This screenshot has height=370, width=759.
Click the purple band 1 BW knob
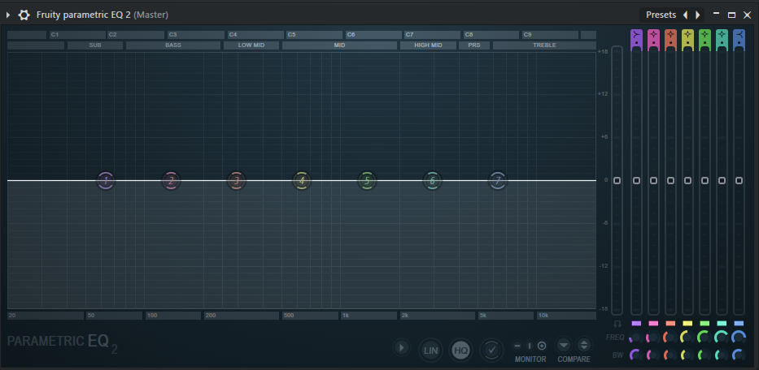[635, 355]
